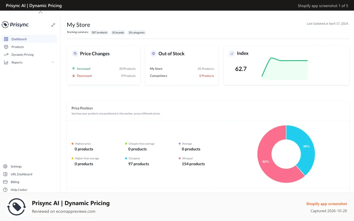Click the Products box icon
This screenshot has height=221, width=354.
[6, 47]
